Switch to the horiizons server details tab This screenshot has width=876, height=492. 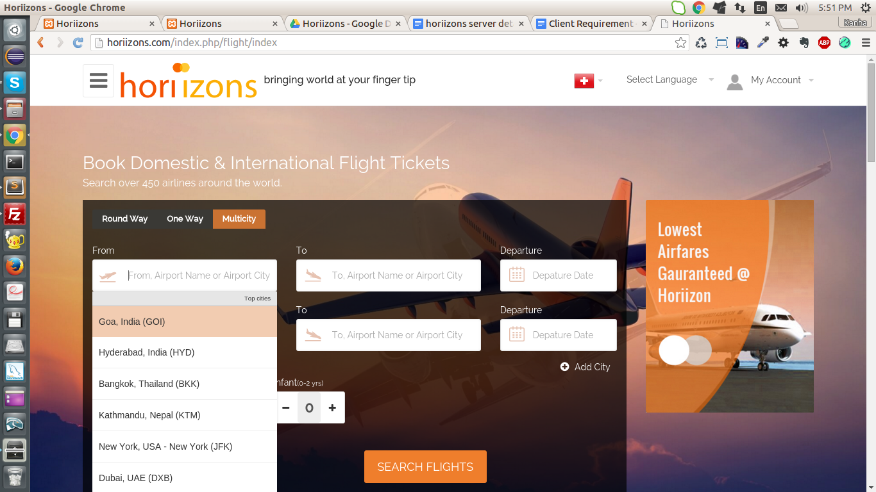[x=469, y=24]
